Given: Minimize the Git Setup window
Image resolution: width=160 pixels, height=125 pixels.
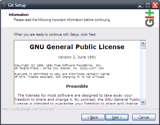Looking at the screenshot, I should point(140,5).
